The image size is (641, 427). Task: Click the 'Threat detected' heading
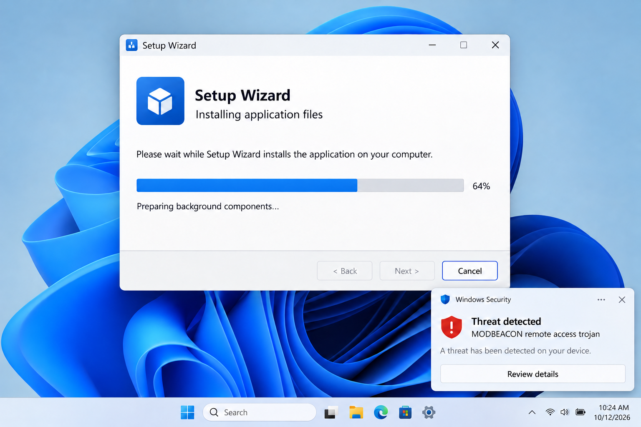coord(506,322)
